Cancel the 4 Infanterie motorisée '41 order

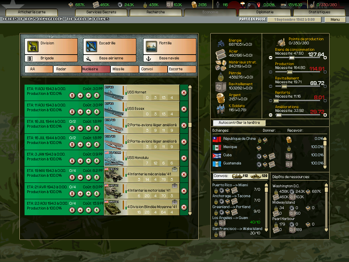tap(184, 191)
